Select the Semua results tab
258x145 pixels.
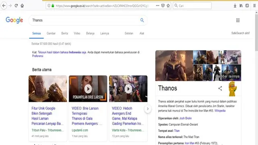pyautogui.click(x=37, y=33)
